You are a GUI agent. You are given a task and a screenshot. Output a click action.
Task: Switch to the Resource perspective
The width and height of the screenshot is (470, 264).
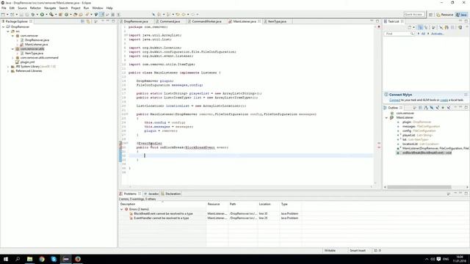tap(445, 15)
